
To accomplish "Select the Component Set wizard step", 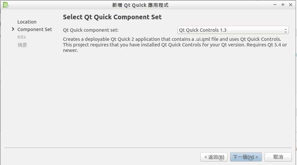I will pos(35,29).
